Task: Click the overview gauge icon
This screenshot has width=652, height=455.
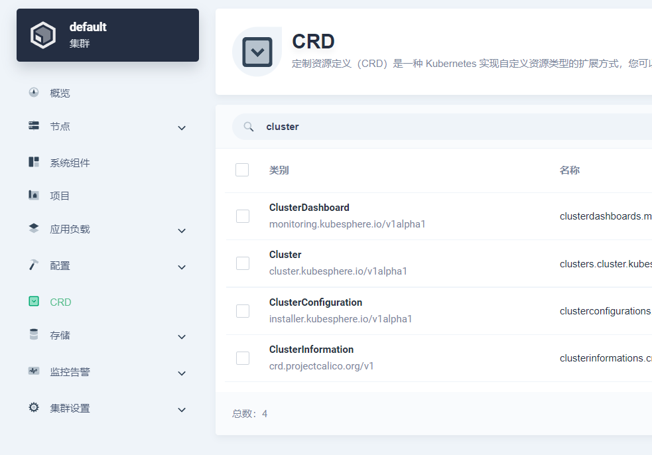Action: tap(34, 92)
